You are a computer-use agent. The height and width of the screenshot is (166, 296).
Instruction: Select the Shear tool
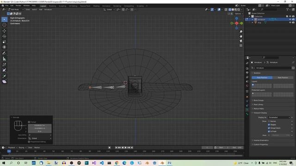[x=4, y=82]
